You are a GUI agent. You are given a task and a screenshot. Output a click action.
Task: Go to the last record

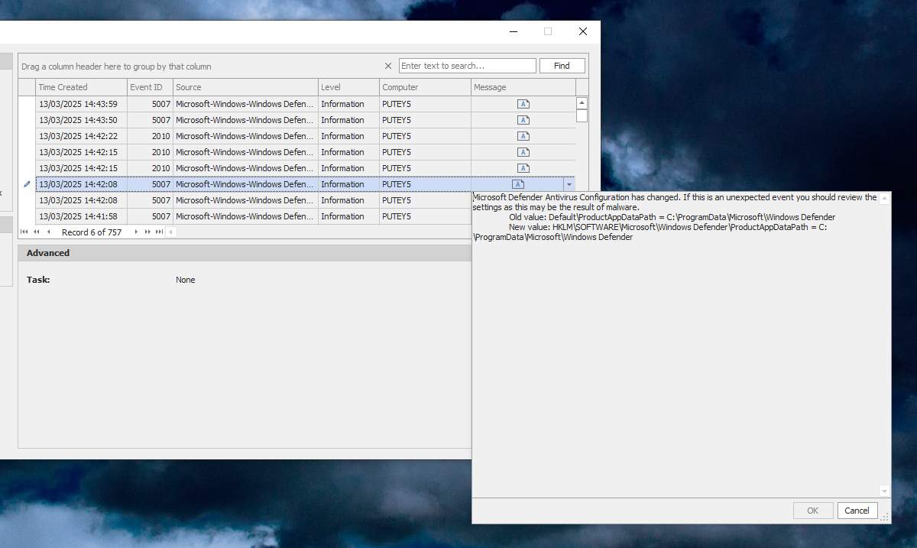click(159, 232)
